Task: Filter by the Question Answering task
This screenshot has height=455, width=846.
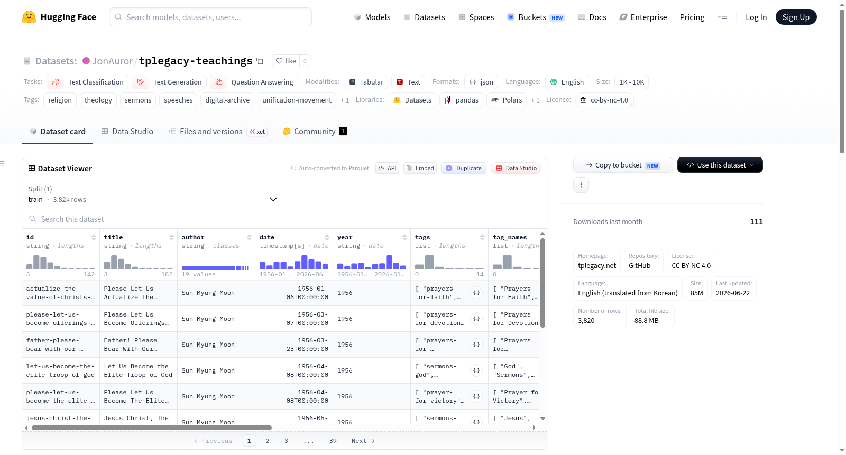Action: [254, 82]
